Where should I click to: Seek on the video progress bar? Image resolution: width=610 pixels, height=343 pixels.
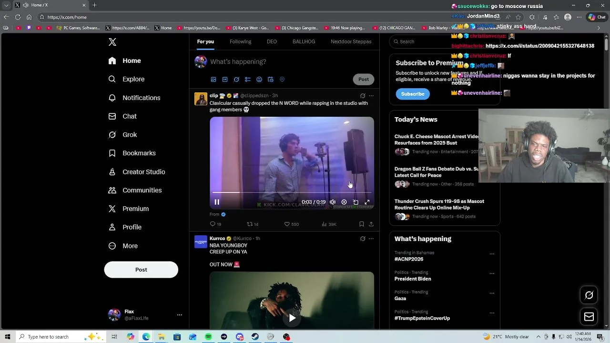(292, 192)
